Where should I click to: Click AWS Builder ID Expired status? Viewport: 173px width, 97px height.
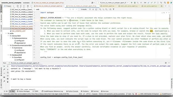(148, 94)
